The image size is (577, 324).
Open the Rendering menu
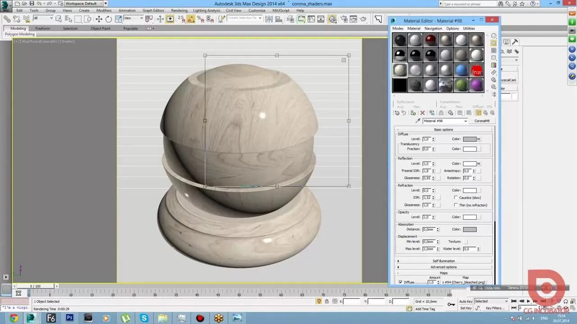(x=179, y=10)
